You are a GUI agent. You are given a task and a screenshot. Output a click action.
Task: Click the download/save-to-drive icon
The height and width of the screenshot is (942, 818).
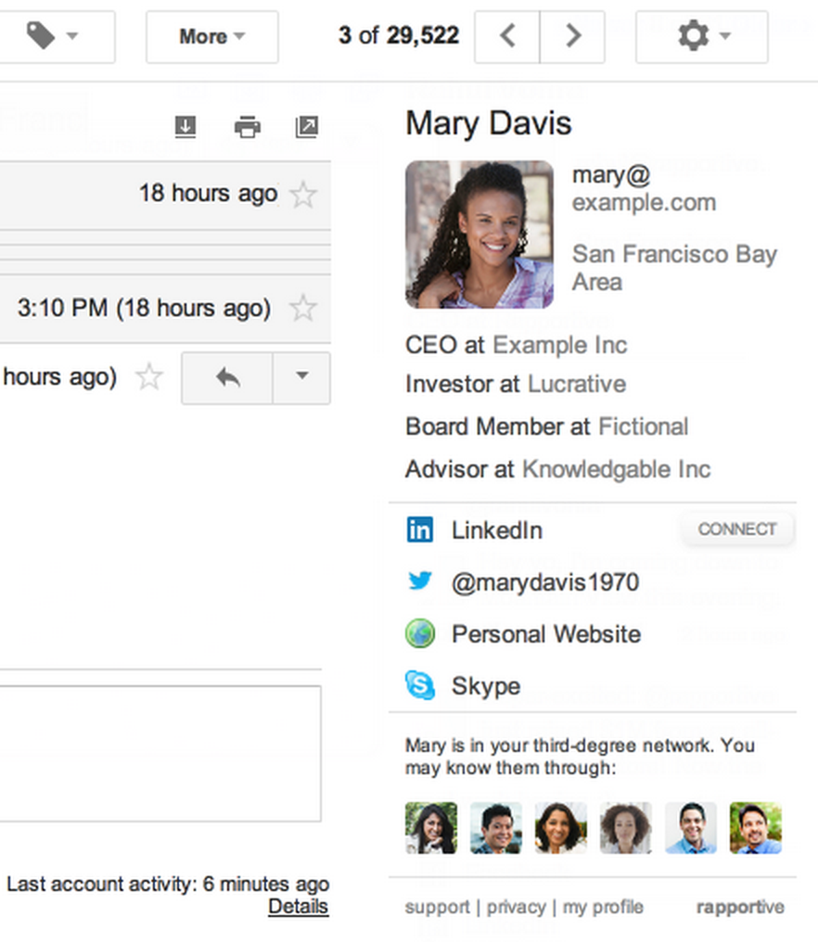tap(185, 127)
